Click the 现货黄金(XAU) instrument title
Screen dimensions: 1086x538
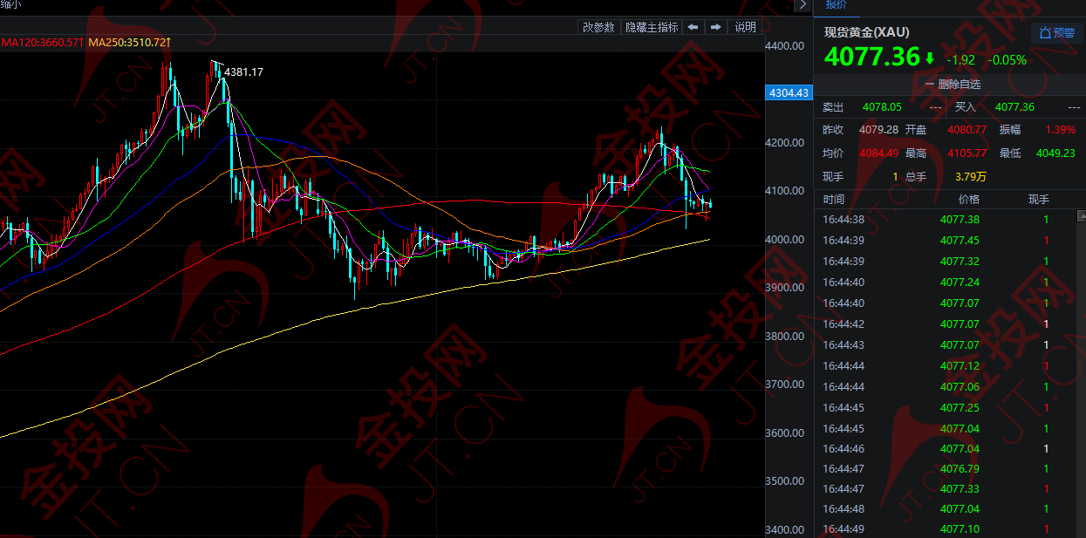point(867,32)
